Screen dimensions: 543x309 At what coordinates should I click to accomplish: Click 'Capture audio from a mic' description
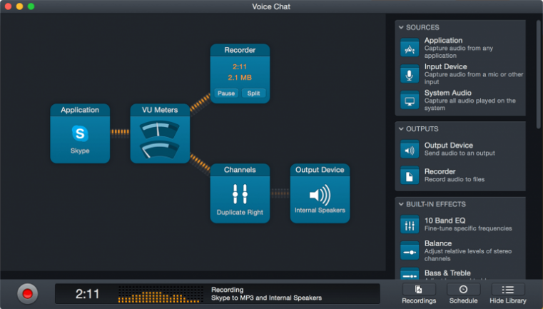pyautogui.click(x=474, y=78)
